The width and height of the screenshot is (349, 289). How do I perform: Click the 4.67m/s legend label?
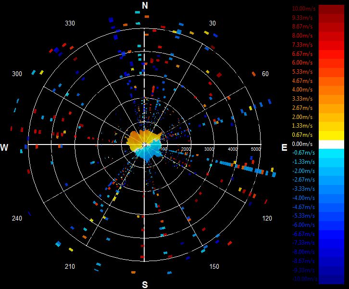pos(302,81)
